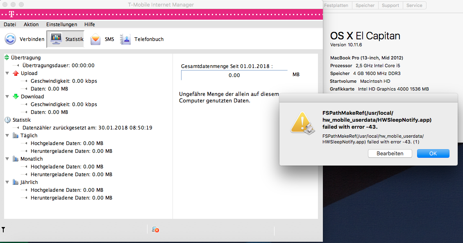Viewport: 463px width, 243px height.
Task: Select Upload Geschwindigkeit: 0.00 kbps row
Action: click(x=64, y=81)
